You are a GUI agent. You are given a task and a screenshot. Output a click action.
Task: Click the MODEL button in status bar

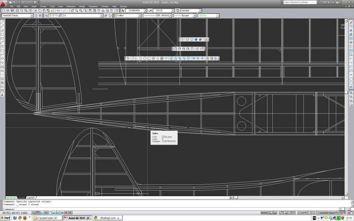pyautogui.click(x=265, y=213)
